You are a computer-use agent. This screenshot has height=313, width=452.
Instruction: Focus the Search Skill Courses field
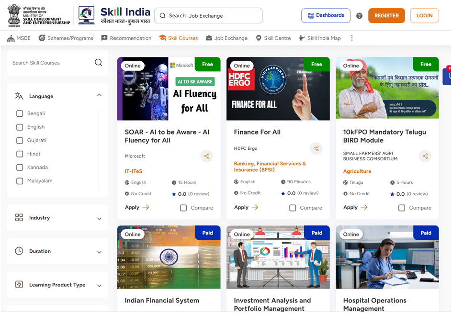tap(57, 63)
